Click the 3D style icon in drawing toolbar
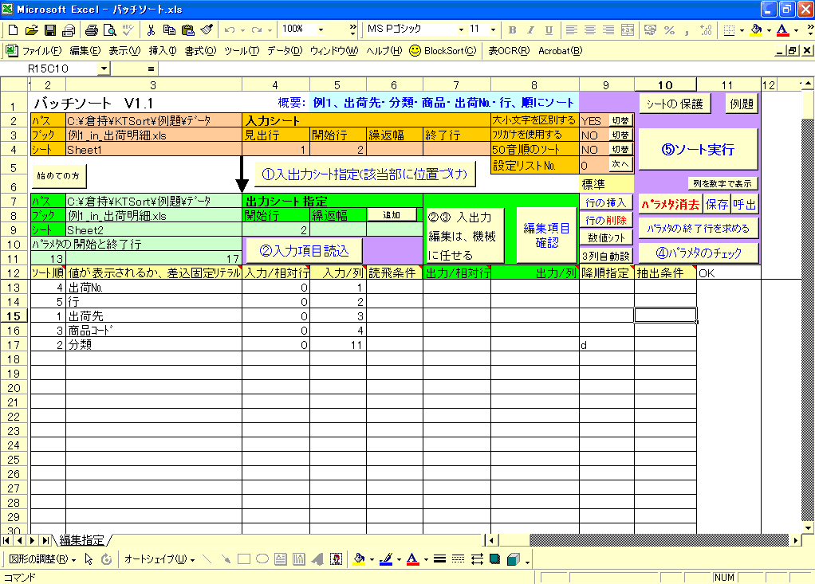815x584 pixels. tap(514, 559)
